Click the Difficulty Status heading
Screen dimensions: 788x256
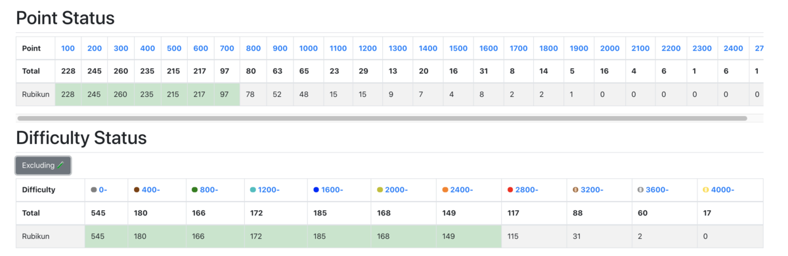pyautogui.click(x=81, y=137)
